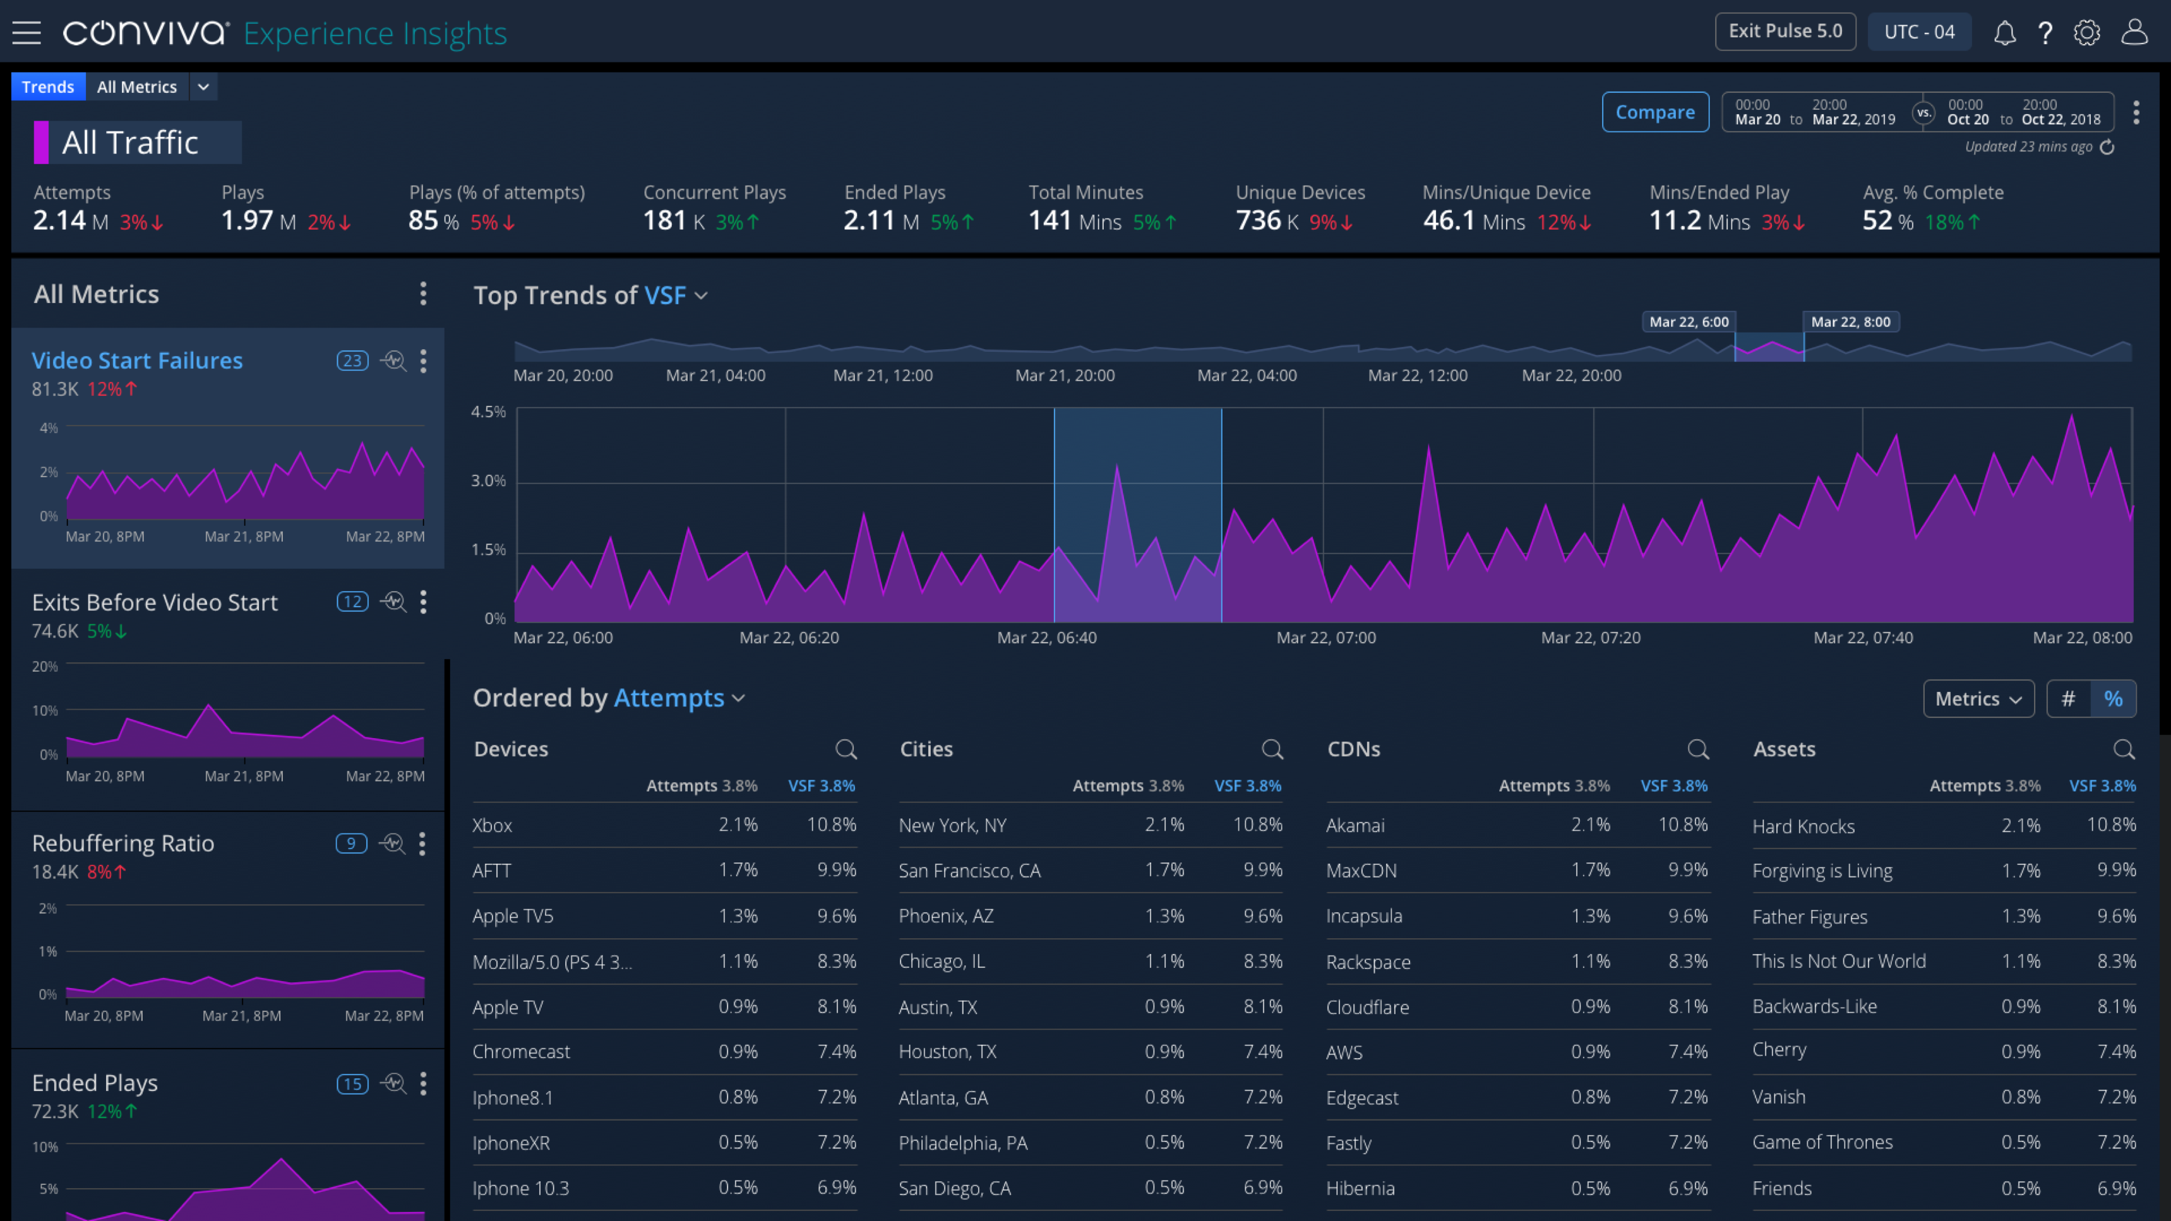Viewport: 2171px width, 1221px height.
Task: Search within the Devices list
Action: (x=846, y=749)
